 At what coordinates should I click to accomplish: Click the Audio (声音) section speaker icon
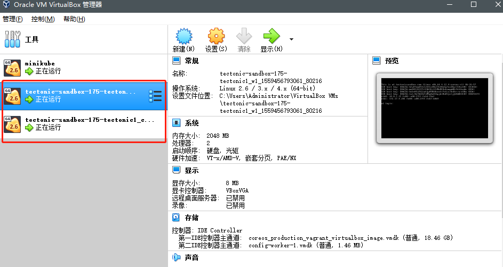click(x=177, y=257)
